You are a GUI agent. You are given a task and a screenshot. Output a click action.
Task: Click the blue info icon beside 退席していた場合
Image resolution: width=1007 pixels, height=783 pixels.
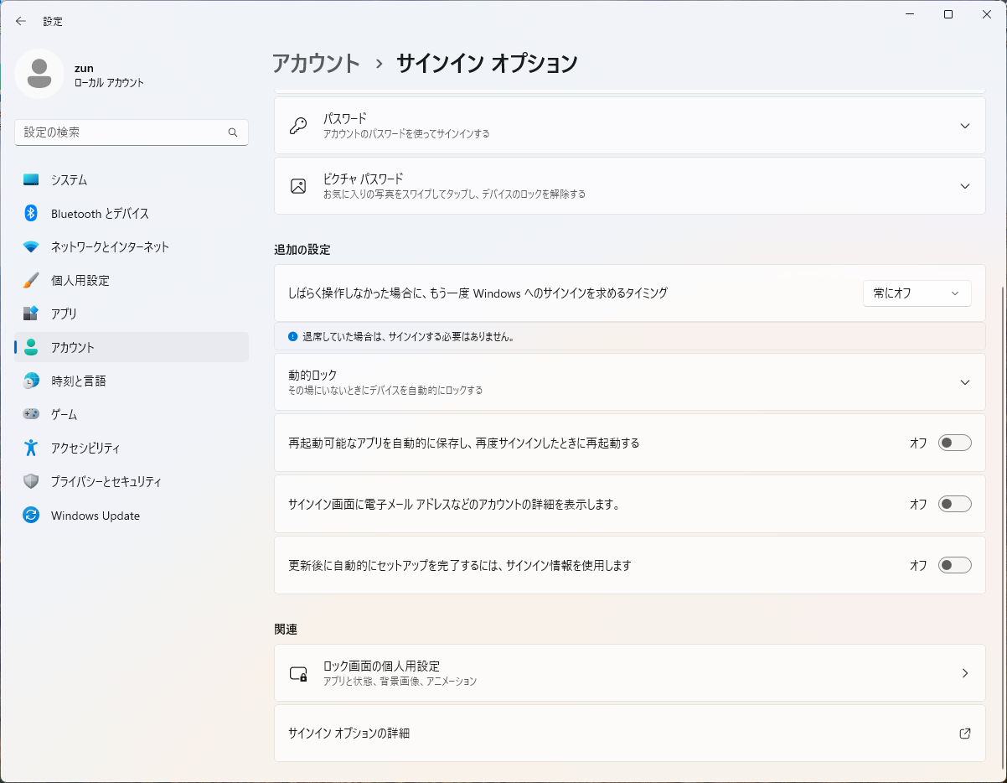[292, 336]
